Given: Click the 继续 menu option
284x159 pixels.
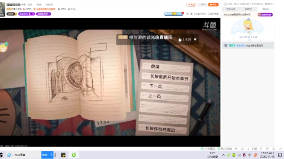Looking at the screenshot, I should tap(166, 67).
